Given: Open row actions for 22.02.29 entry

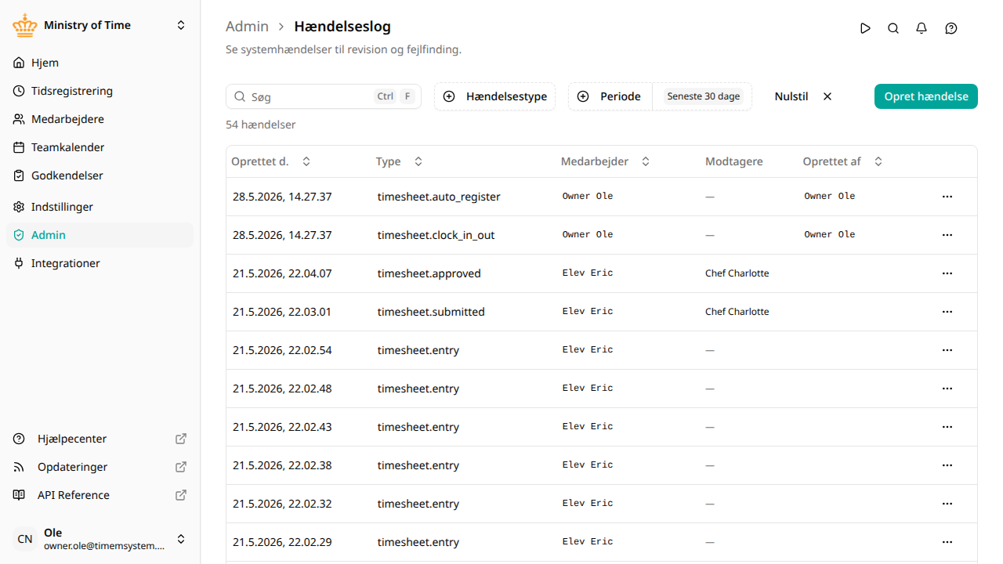Looking at the screenshot, I should [x=947, y=542].
